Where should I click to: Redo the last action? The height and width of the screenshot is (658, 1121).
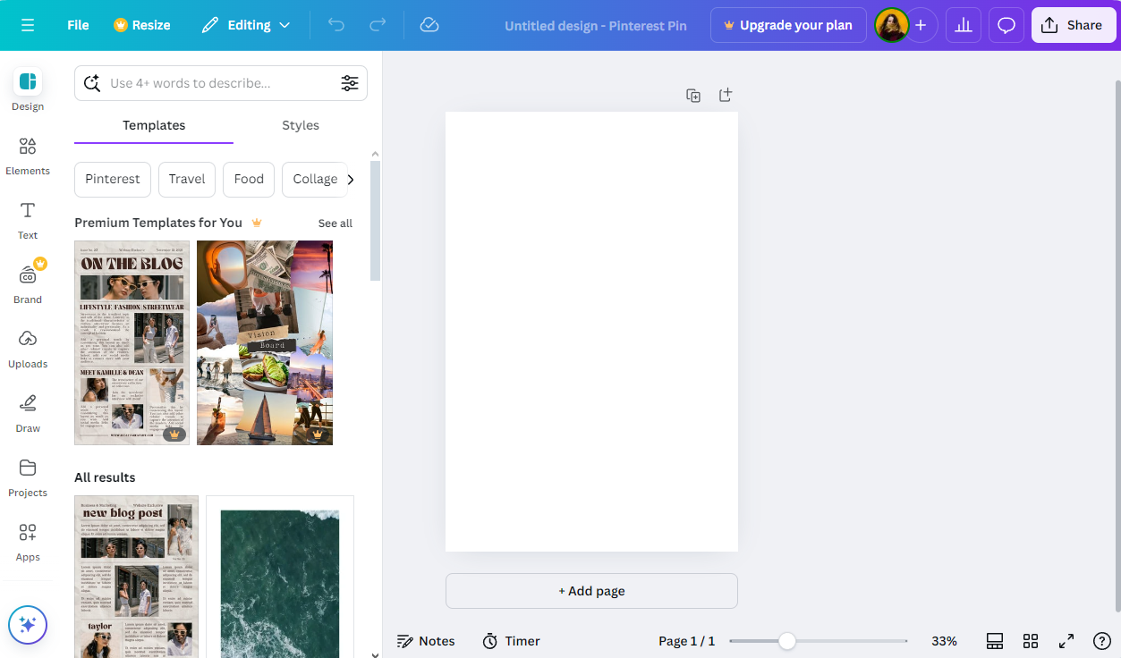point(378,25)
